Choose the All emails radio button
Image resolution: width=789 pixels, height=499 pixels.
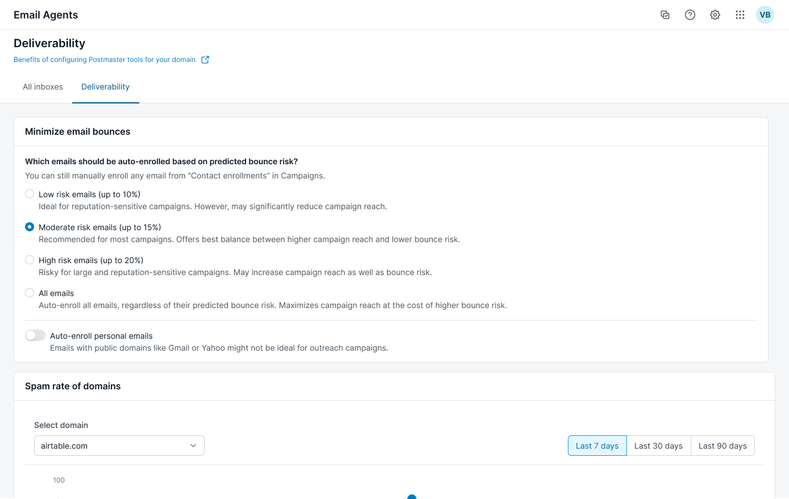(29, 293)
